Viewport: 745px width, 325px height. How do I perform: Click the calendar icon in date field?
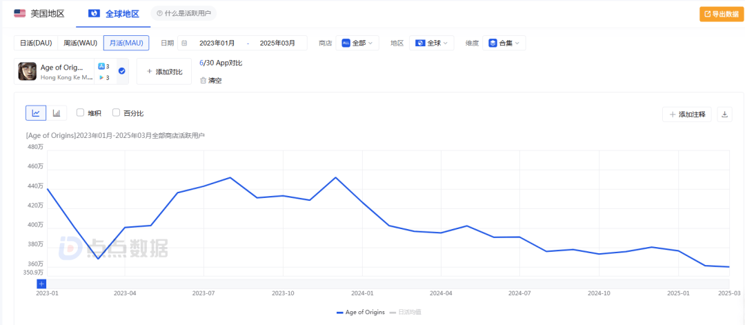184,43
